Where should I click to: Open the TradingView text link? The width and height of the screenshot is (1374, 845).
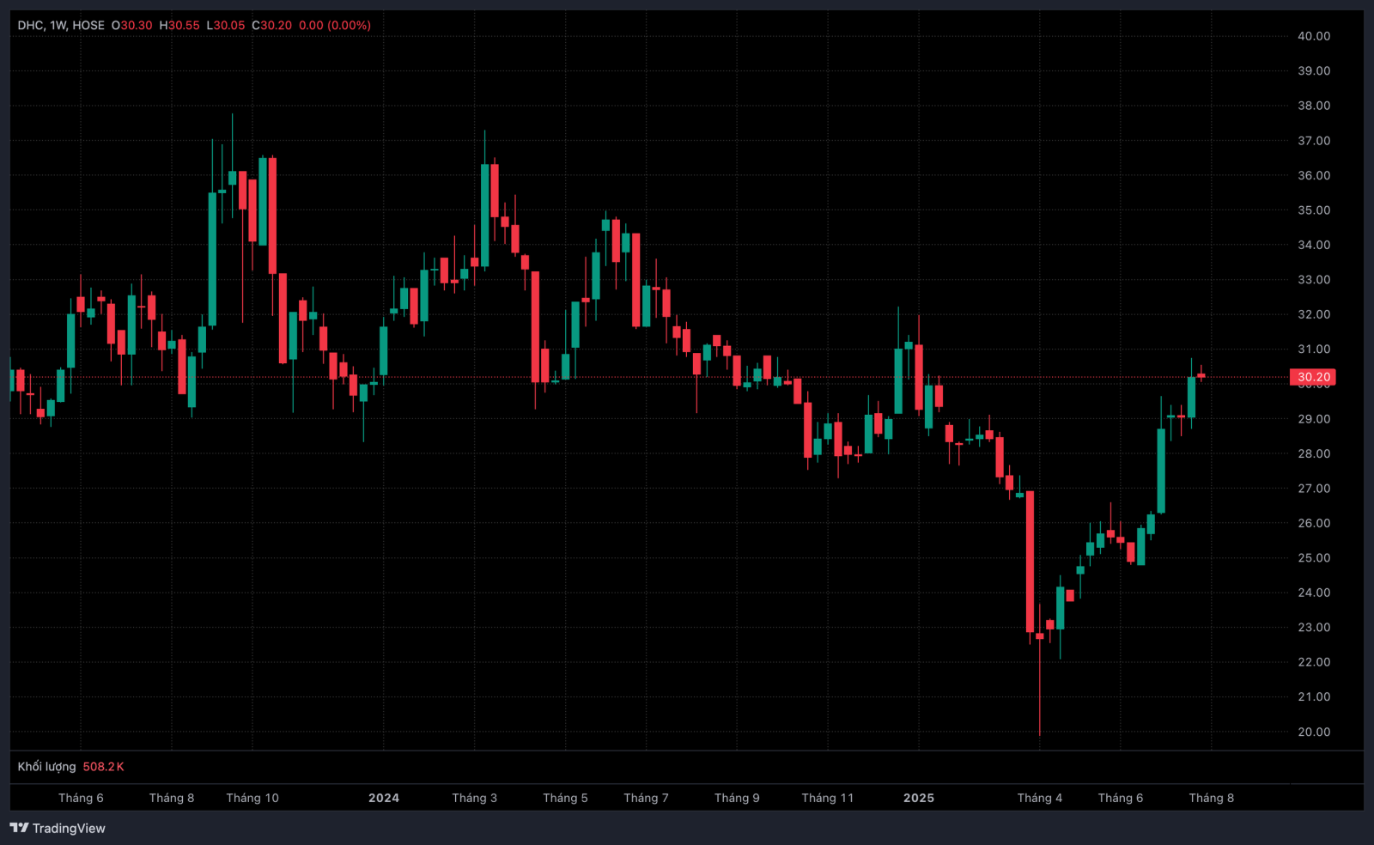[x=69, y=828]
